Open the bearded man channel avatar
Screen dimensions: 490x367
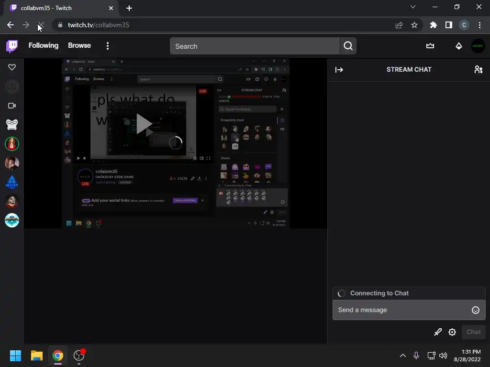click(12, 163)
